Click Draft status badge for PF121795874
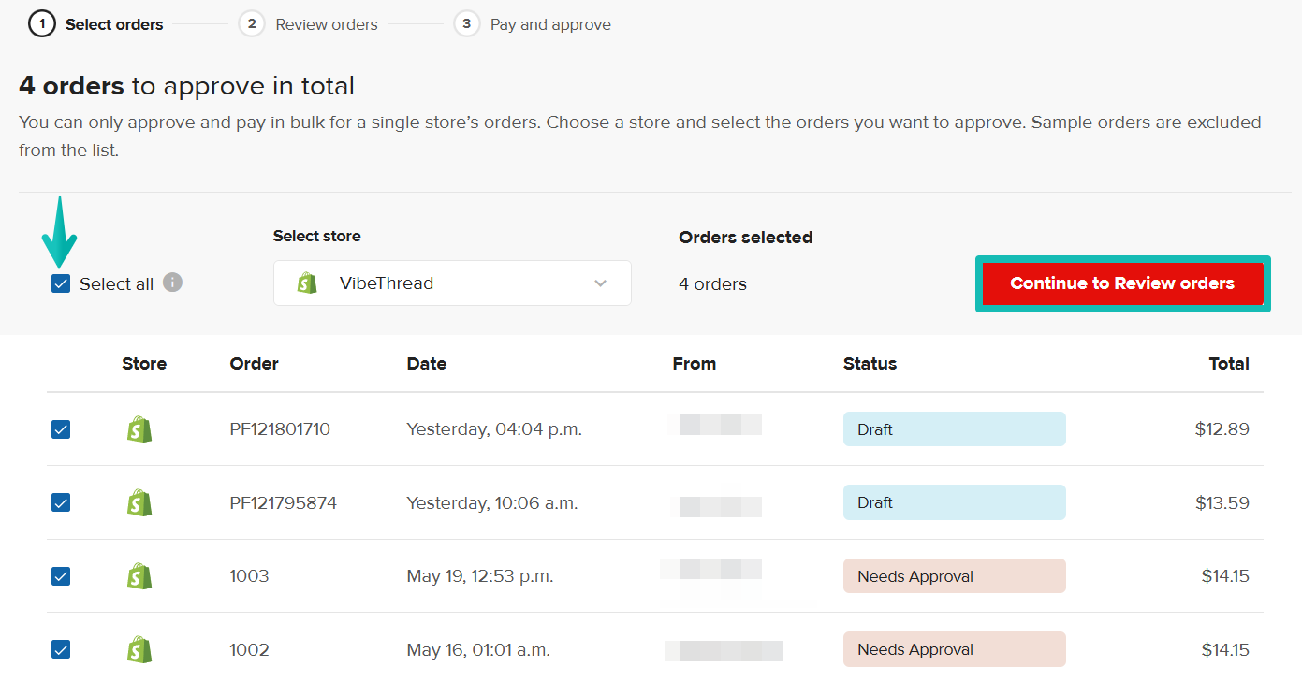 click(x=954, y=502)
